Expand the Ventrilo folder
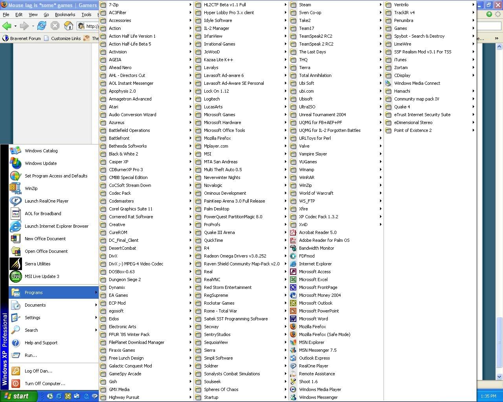This screenshot has width=503, height=402. (430, 5)
